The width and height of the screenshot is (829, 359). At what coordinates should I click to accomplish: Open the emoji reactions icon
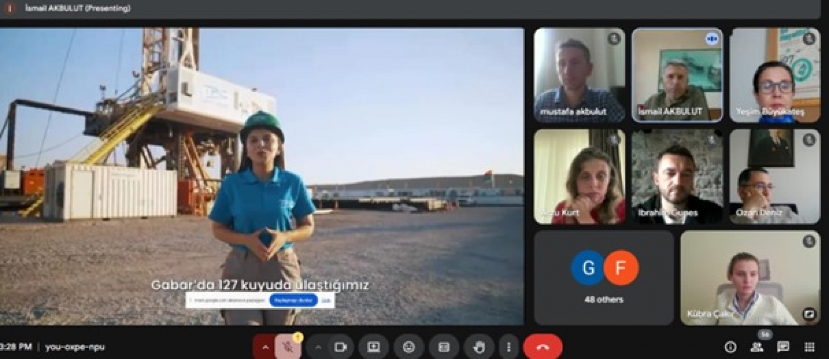click(x=408, y=347)
